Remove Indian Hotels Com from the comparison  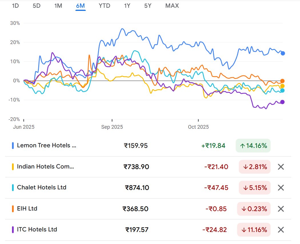point(280,166)
